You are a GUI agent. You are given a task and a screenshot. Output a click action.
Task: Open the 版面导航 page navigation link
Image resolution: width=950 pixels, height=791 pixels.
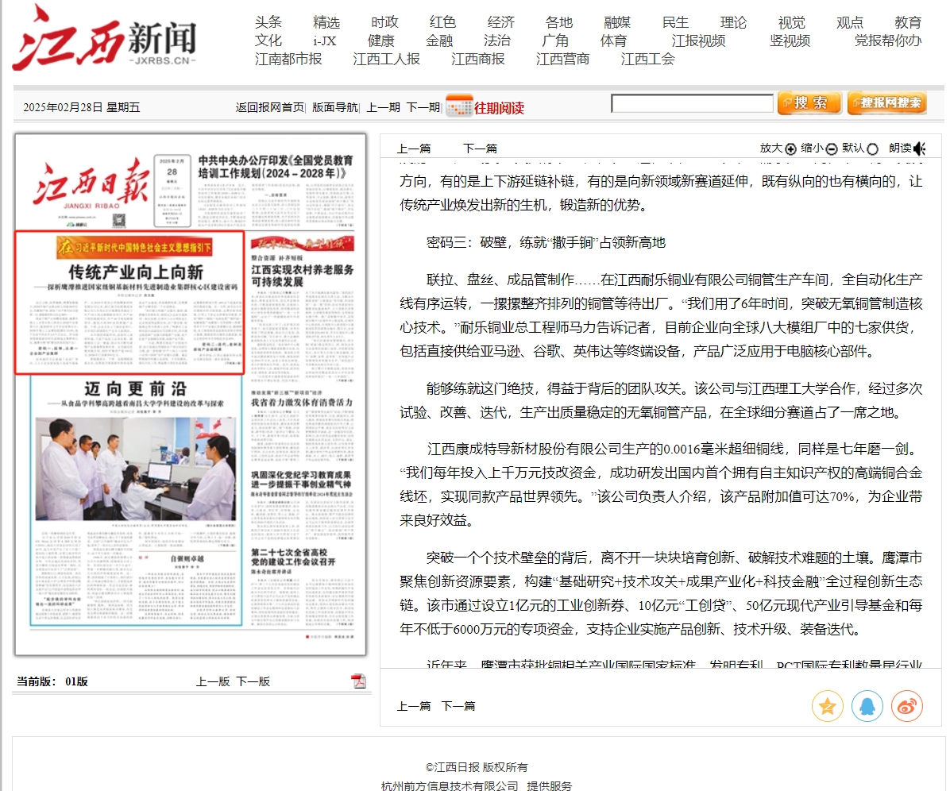[334, 108]
